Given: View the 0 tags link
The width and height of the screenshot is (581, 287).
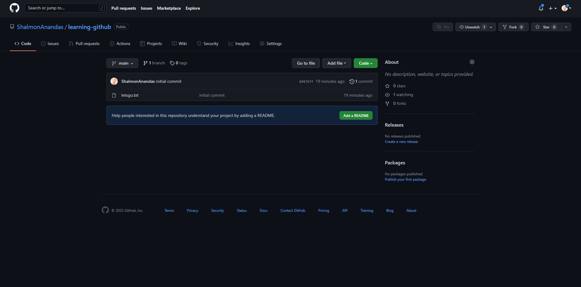Looking at the screenshot, I should (x=179, y=63).
